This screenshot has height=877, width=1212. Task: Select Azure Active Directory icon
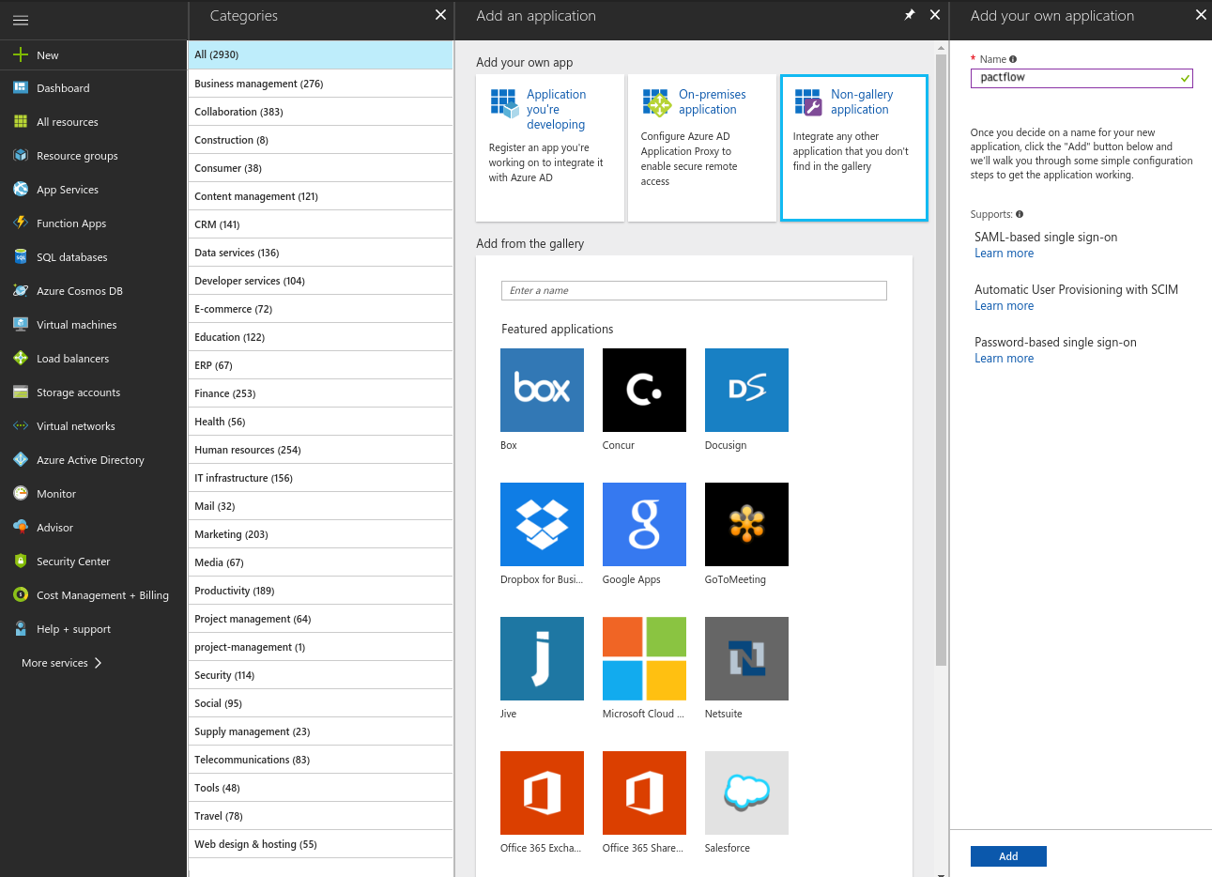coord(21,459)
